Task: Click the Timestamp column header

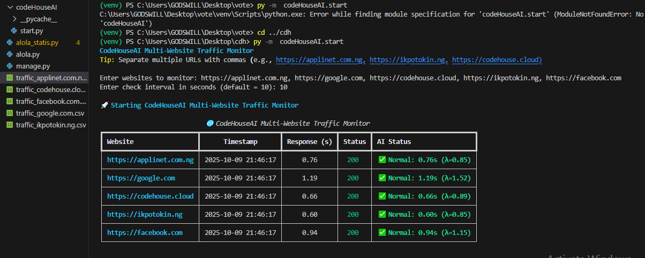Action: [x=241, y=142]
